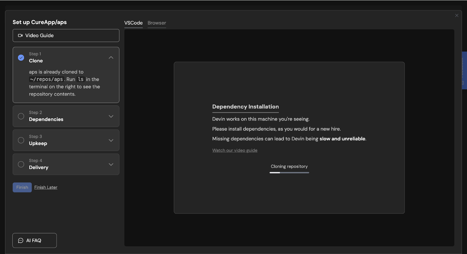467x254 pixels.
Task: Click the ~/repos/aps path text
Action: (46, 79)
